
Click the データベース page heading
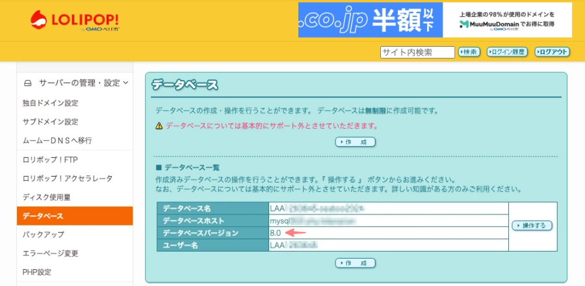(x=185, y=85)
